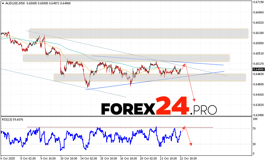266x162 pixels.
Task: Click the RSI 70 level label
Action: click(254, 129)
